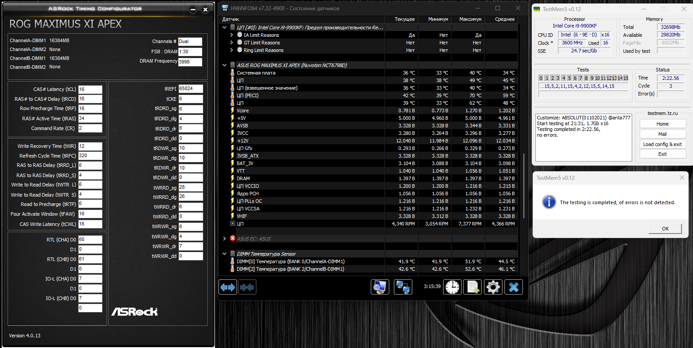Click Load config & exit button
Screen dimensions: 693x348
[x=662, y=144]
